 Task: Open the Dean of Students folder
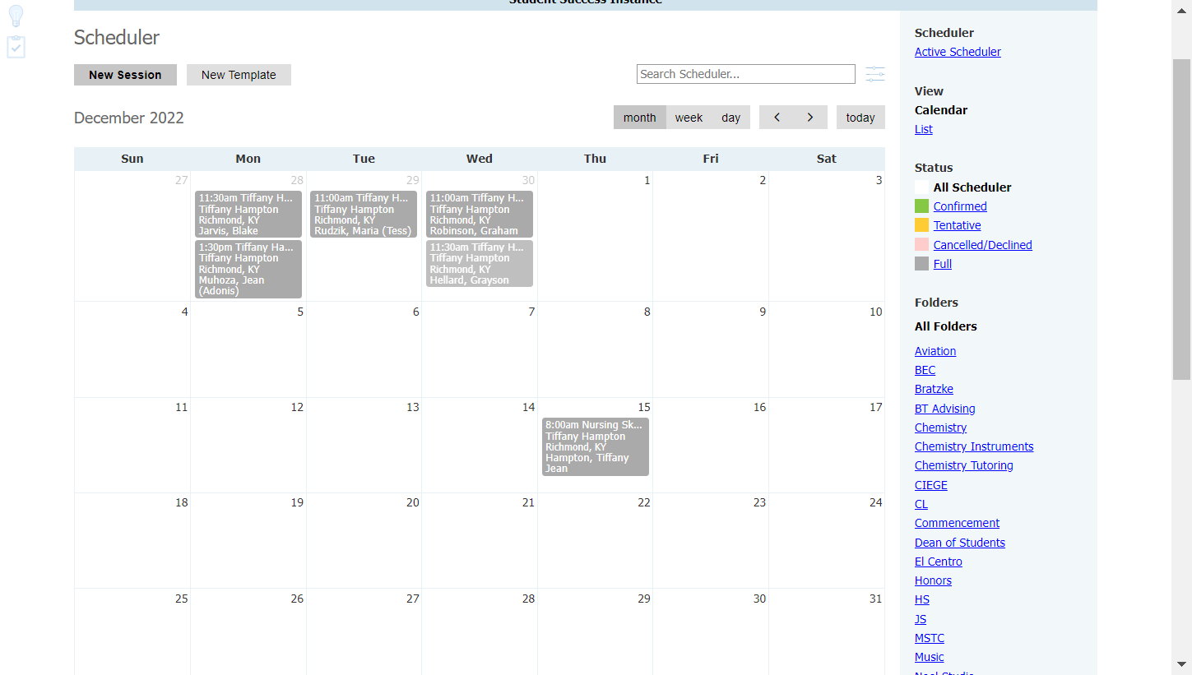tap(959, 543)
